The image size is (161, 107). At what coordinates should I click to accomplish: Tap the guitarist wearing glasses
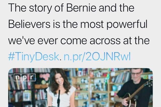(x=135, y=88)
